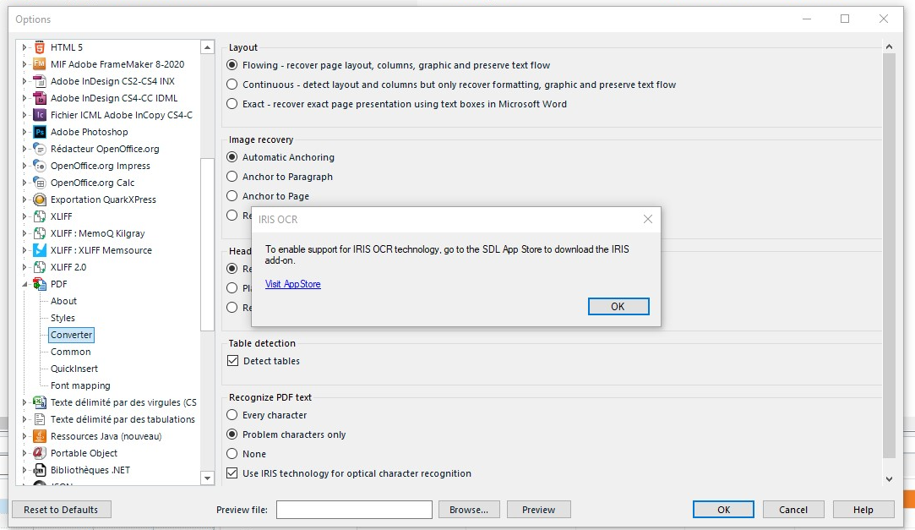Expand the XLIFF 2.0 tree node
The image size is (915, 530).
pyautogui.click(x=25, y=267)
